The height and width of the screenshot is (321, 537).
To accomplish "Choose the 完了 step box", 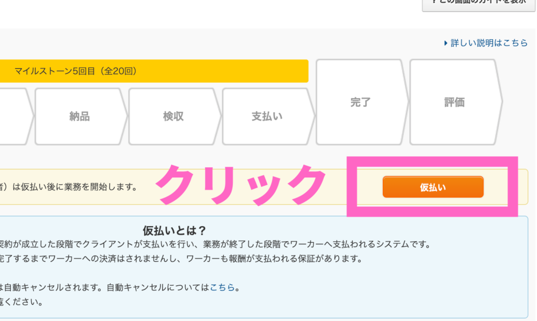I will pyautogui.click(x=360, y=102).
